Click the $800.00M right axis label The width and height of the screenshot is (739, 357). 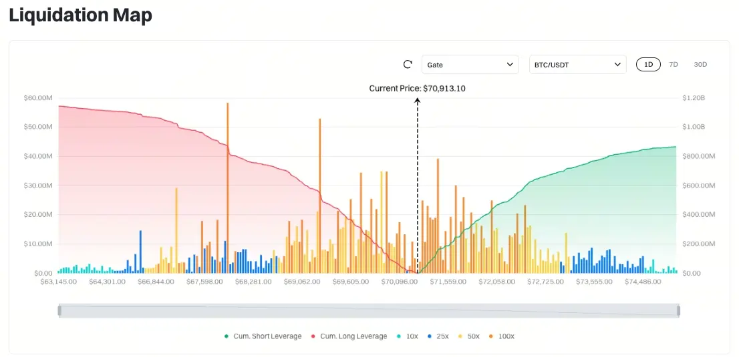698,156
